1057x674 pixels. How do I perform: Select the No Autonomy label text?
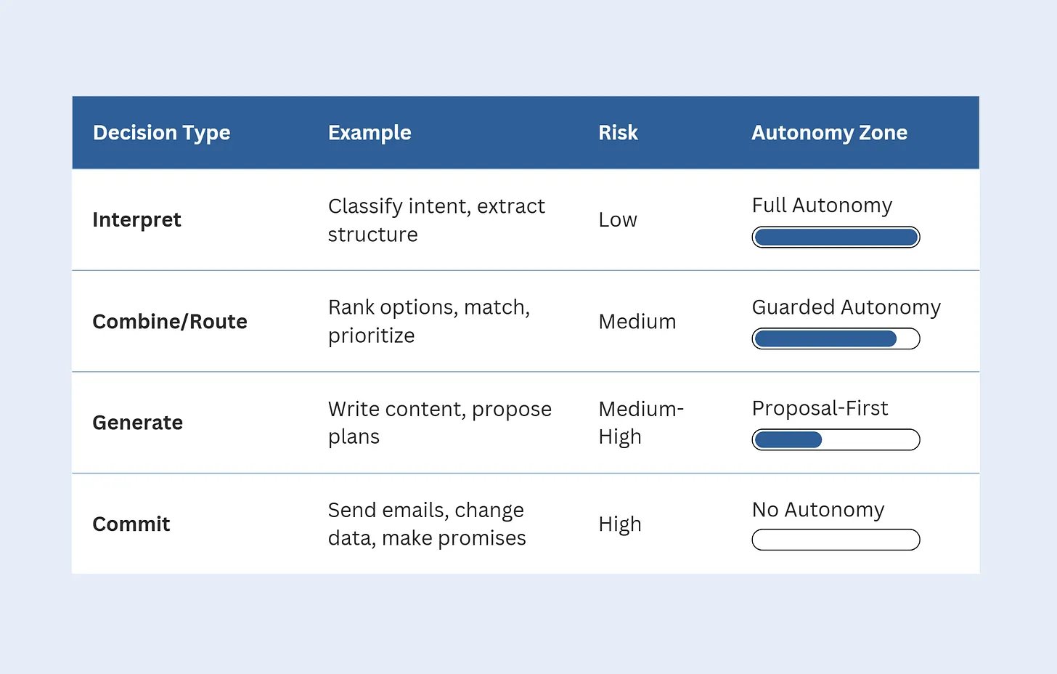pyautogui.click(x=818, y=510)
